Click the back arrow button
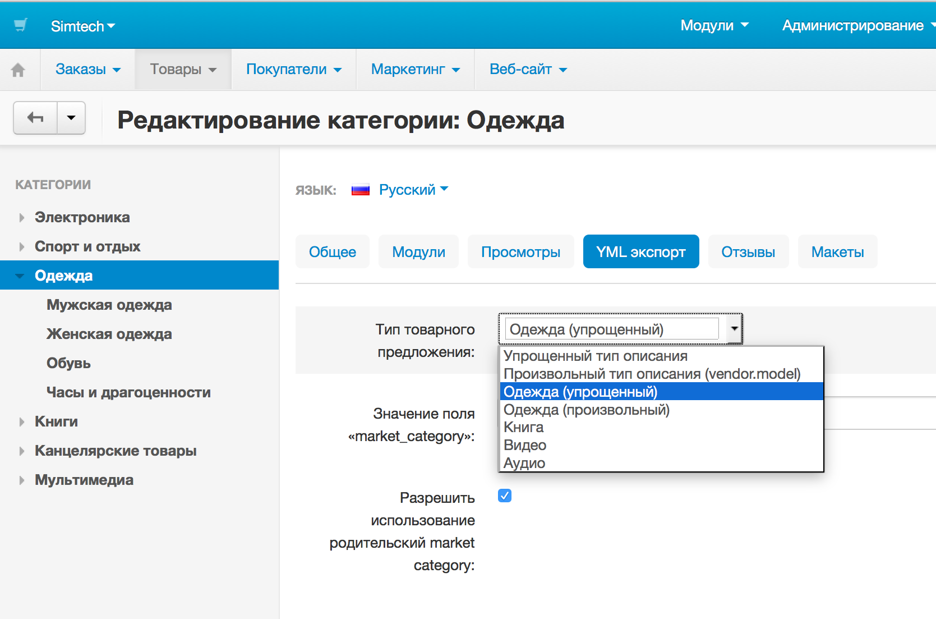This screenshot has width=936, height=619. coord(35,118)
